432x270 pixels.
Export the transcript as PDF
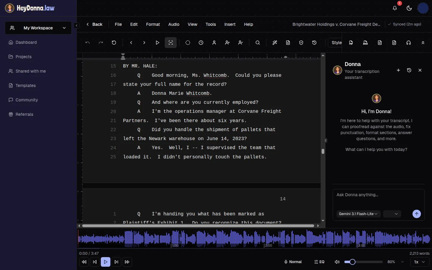(x=351, y=43)
